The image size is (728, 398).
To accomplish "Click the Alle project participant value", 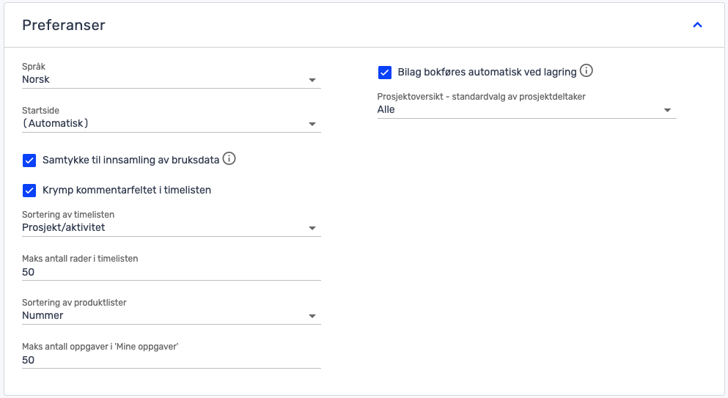I will tap(386, 110).
